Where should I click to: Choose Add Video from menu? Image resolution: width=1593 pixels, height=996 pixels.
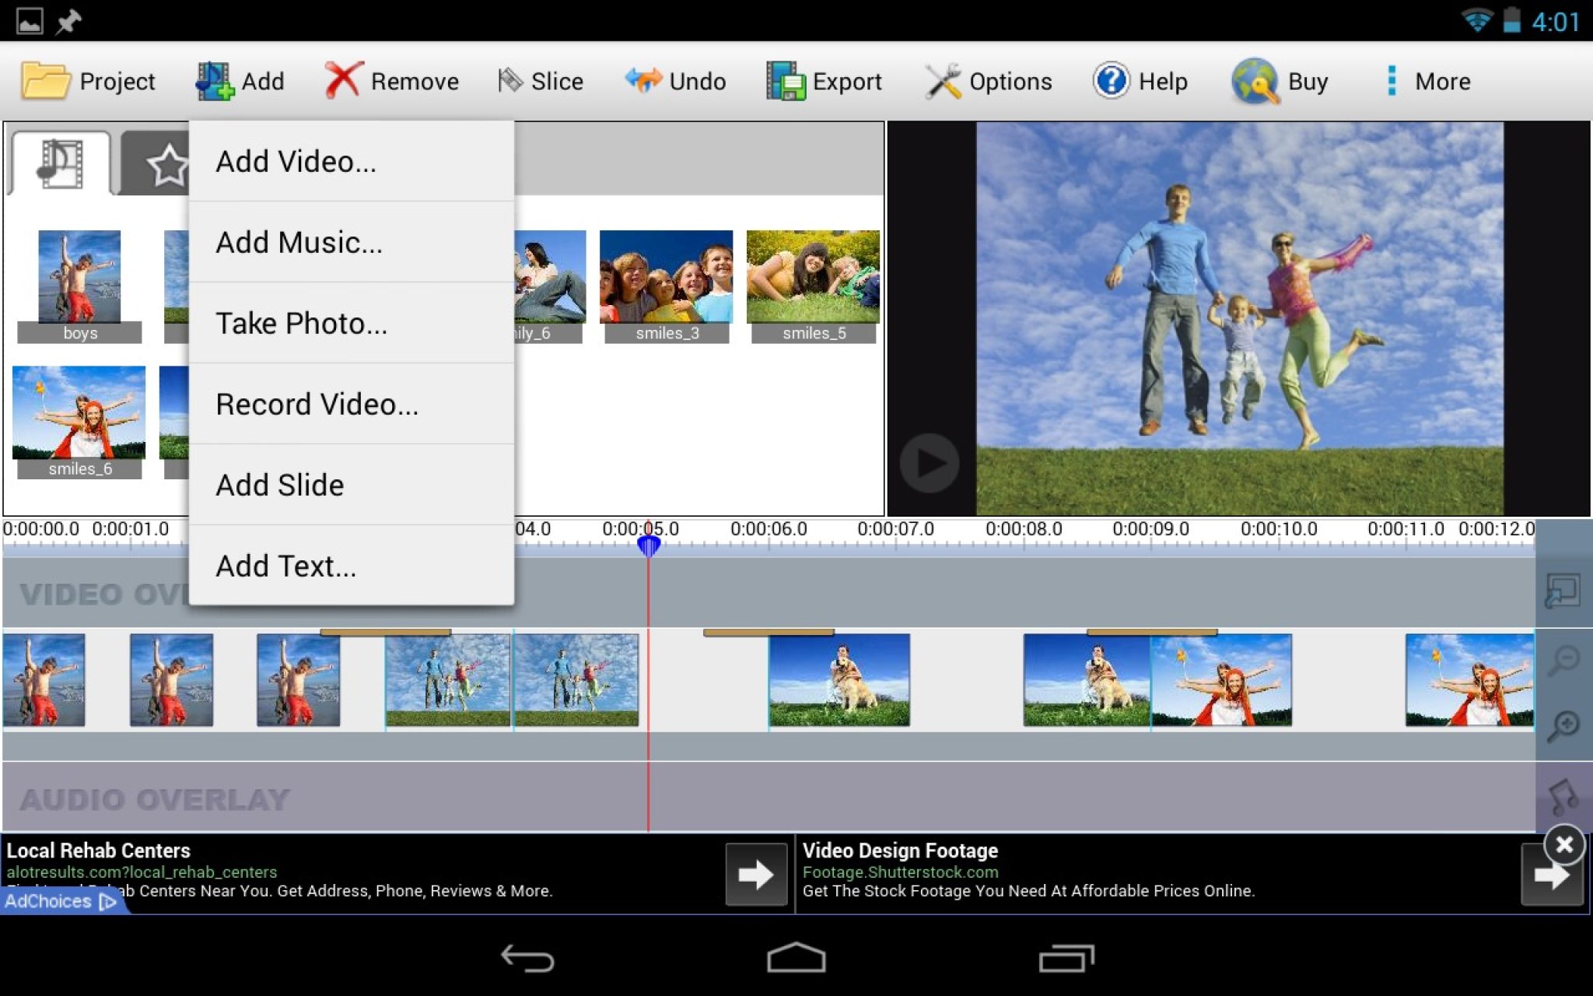click(296, 161)
